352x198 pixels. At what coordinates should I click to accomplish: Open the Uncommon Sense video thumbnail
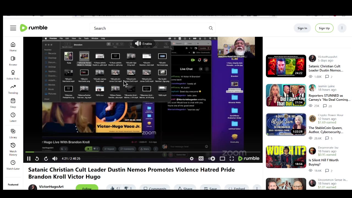tap(286, 184)
